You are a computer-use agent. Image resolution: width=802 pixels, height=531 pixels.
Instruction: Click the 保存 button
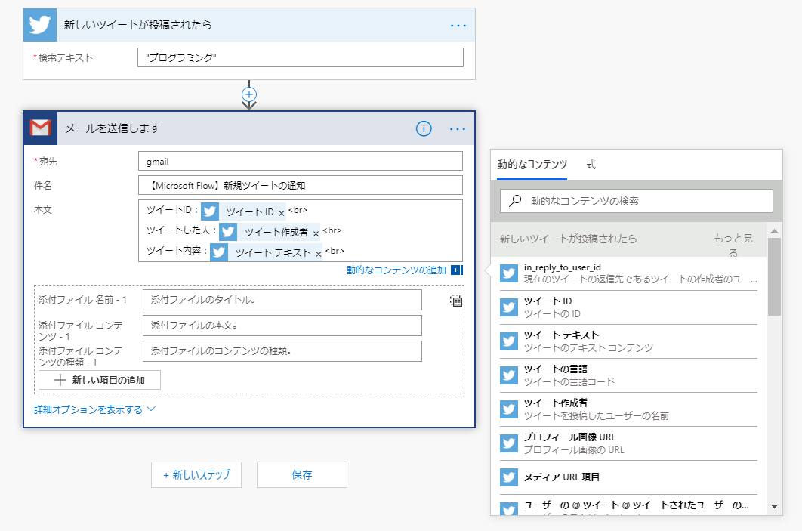point(301,474)
